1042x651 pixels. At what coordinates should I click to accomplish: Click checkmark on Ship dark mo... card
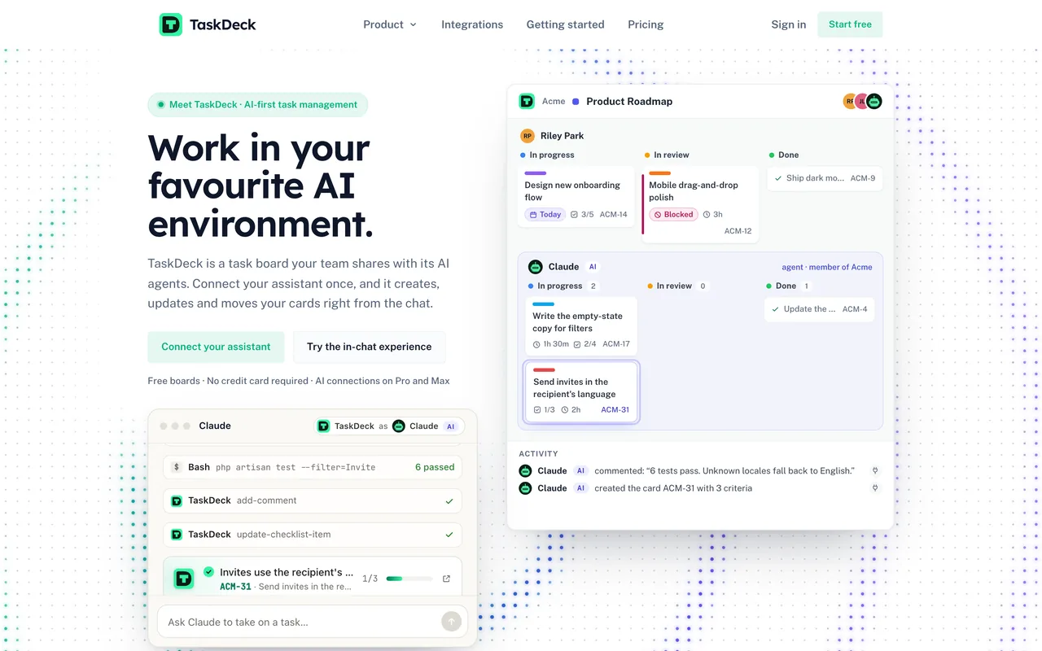click(x=778, y=178)
